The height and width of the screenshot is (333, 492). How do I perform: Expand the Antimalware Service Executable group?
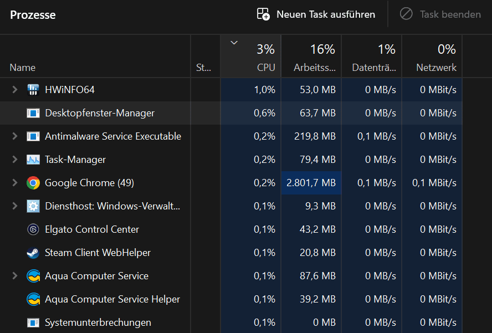(15, 136)
